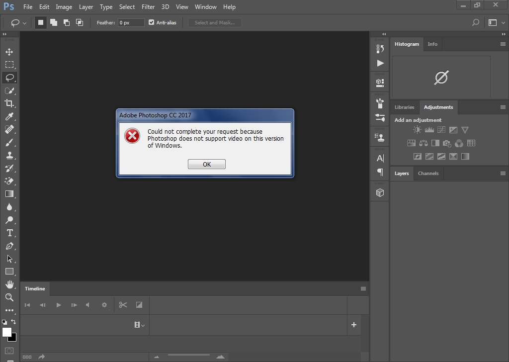Select the Path Selection tool
The height and width of the screenshot is (362, 509).
(x=9, y=259)
